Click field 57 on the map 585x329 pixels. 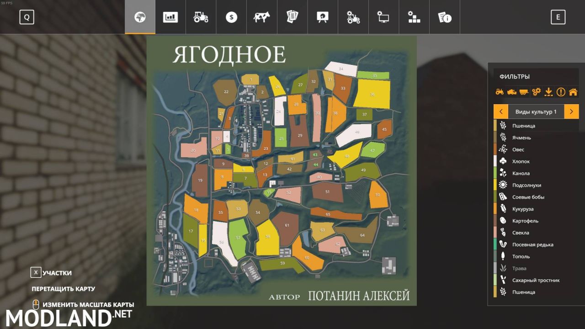(238, 238)
